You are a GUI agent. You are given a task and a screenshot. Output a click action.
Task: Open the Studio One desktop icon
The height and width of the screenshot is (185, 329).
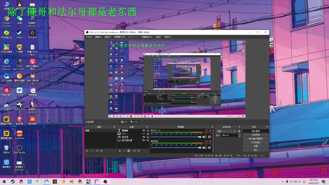pyautogui.click(x=19, y=107)
